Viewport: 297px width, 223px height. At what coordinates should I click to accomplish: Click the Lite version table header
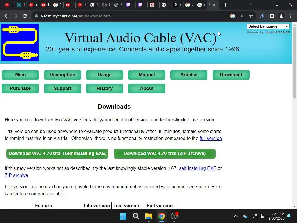(x=97, y=206)
